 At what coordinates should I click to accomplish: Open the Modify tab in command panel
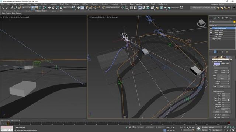click(215, 18)
